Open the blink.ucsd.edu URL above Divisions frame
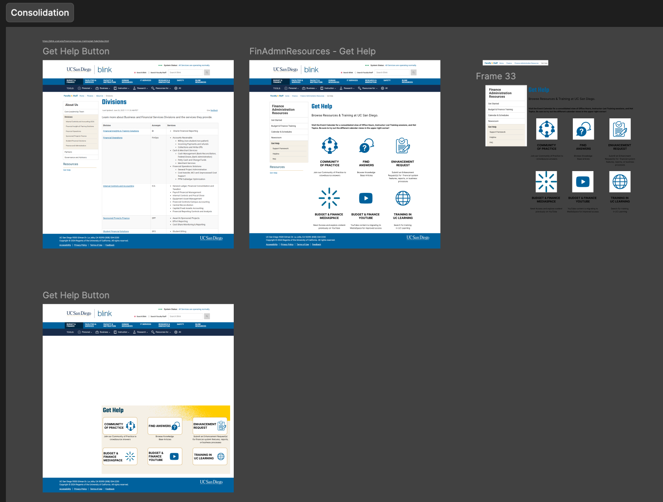 pyautogui.click(x=76, y=41)
